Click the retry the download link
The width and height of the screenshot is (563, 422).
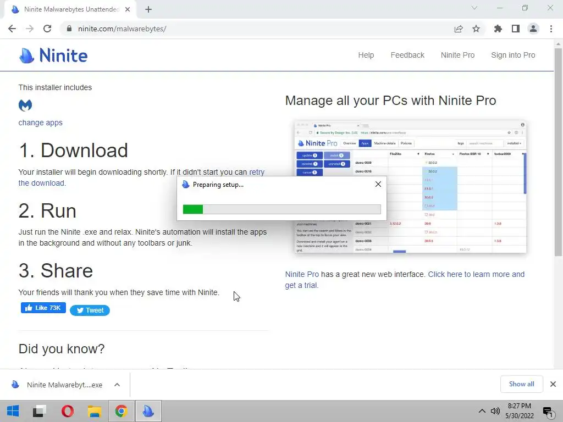[257, 172]
